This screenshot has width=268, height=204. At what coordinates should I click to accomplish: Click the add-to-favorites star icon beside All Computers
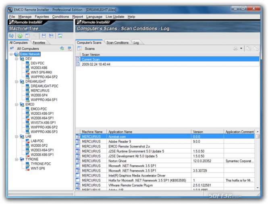point(62,48)
